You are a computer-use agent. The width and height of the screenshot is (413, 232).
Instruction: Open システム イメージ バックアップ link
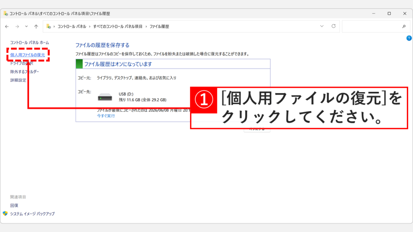[x=32, y=214]
